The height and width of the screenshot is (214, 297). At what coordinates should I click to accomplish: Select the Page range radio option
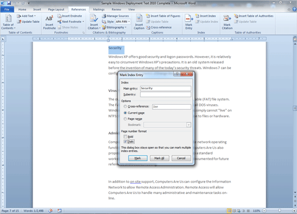tap(125, 119)
